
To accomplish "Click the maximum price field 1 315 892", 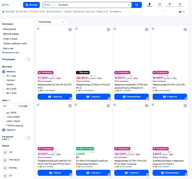I will [23, 106].
